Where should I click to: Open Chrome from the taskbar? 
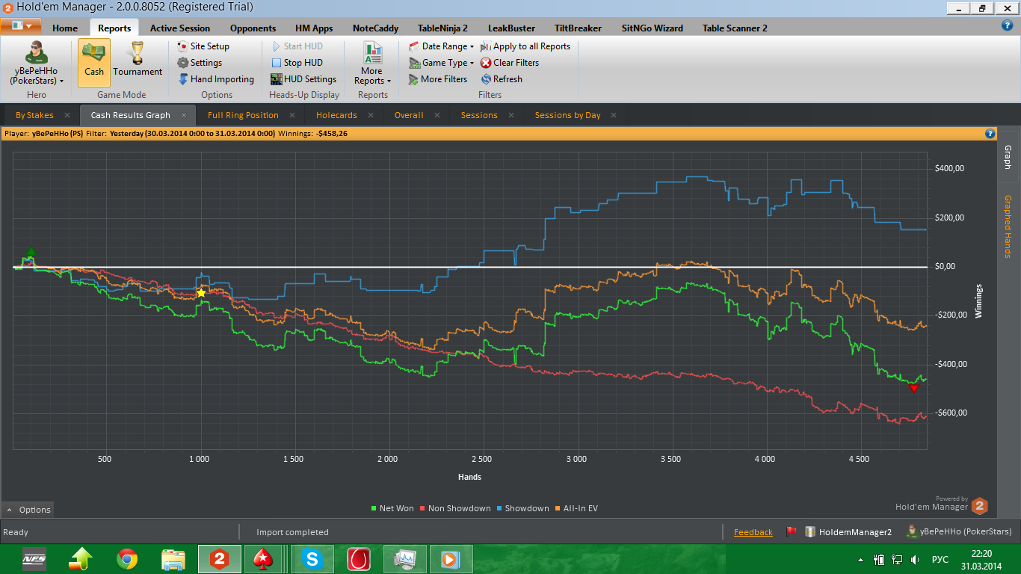click(127, 559)
